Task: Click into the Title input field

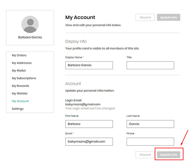Action: click(x=150, y=65)
